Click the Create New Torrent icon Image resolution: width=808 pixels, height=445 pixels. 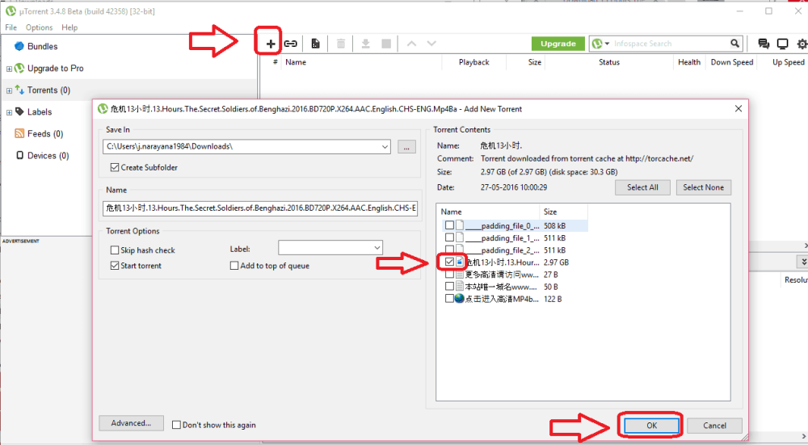pyautogui.click(x=315, y=44)
